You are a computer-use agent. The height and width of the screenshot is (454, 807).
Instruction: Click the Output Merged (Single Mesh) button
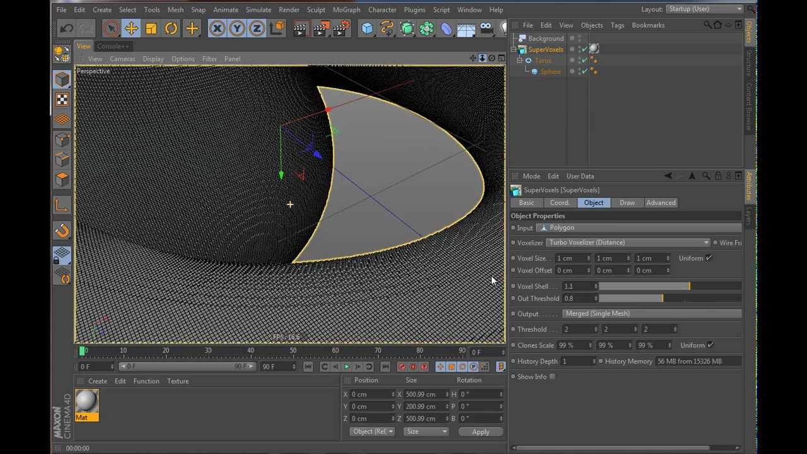[x=651, y=313]
